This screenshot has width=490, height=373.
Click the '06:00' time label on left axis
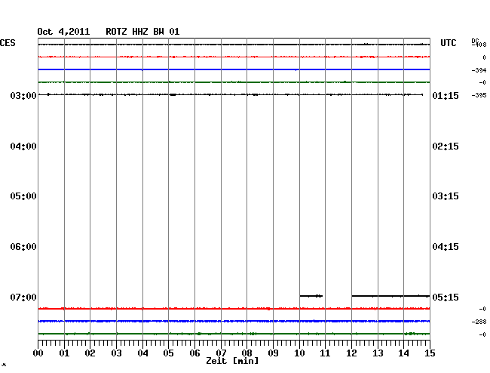[x=23, y=247]
